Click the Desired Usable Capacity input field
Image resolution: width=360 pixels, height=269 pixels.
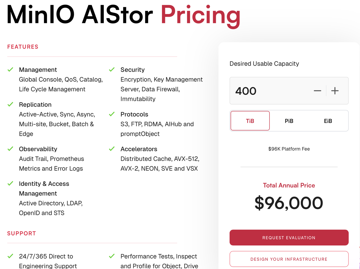pyautogui.click(x=270, y=91)
